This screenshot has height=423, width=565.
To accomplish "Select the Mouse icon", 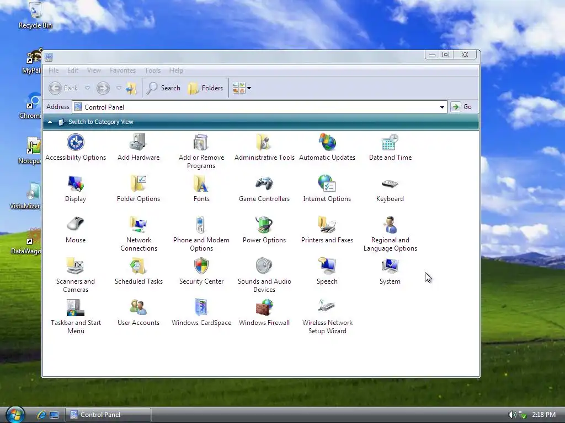I will coord(75,230).
